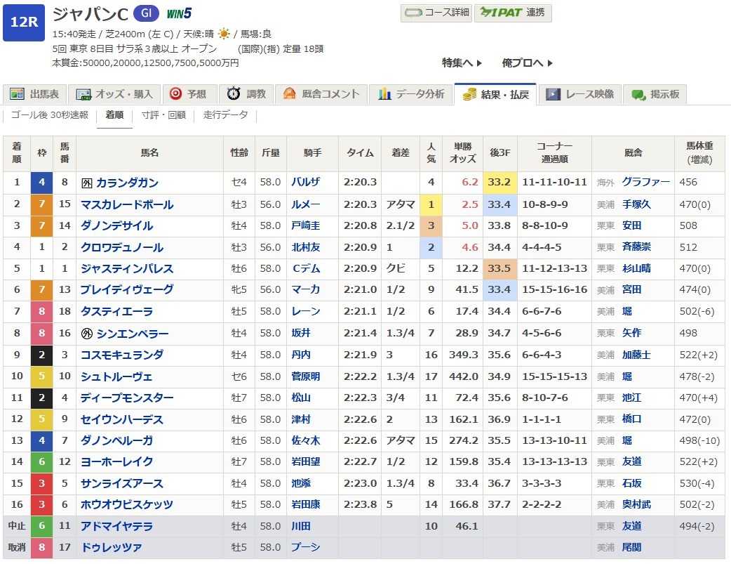The height and width of the screenshot is (564, 731).
Task: Open jockey ルメー's profile link
Action: click(x=306, y=204)
